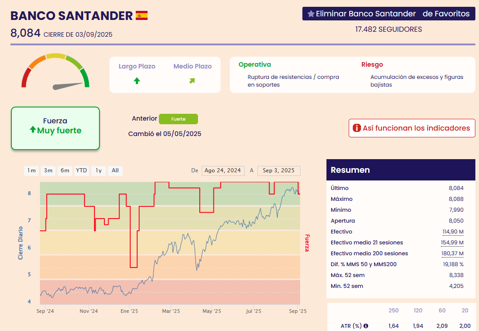
Task: Click the Resumen panel header
Action: click(401, 170)
